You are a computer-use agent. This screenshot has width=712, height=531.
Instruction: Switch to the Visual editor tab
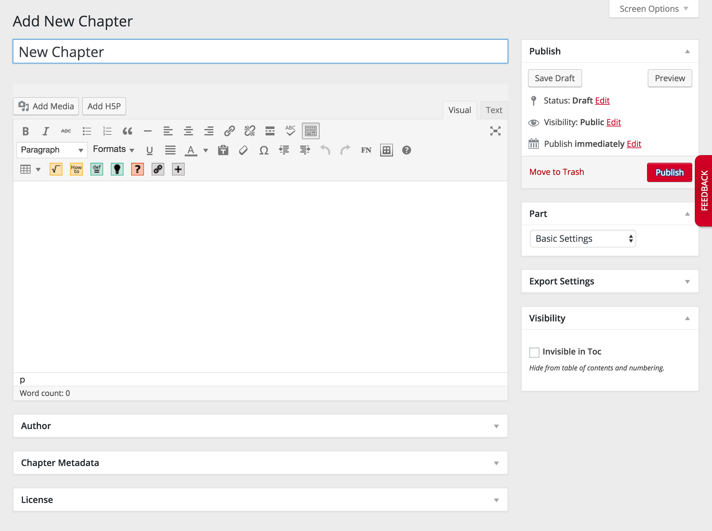pos(459,110)
